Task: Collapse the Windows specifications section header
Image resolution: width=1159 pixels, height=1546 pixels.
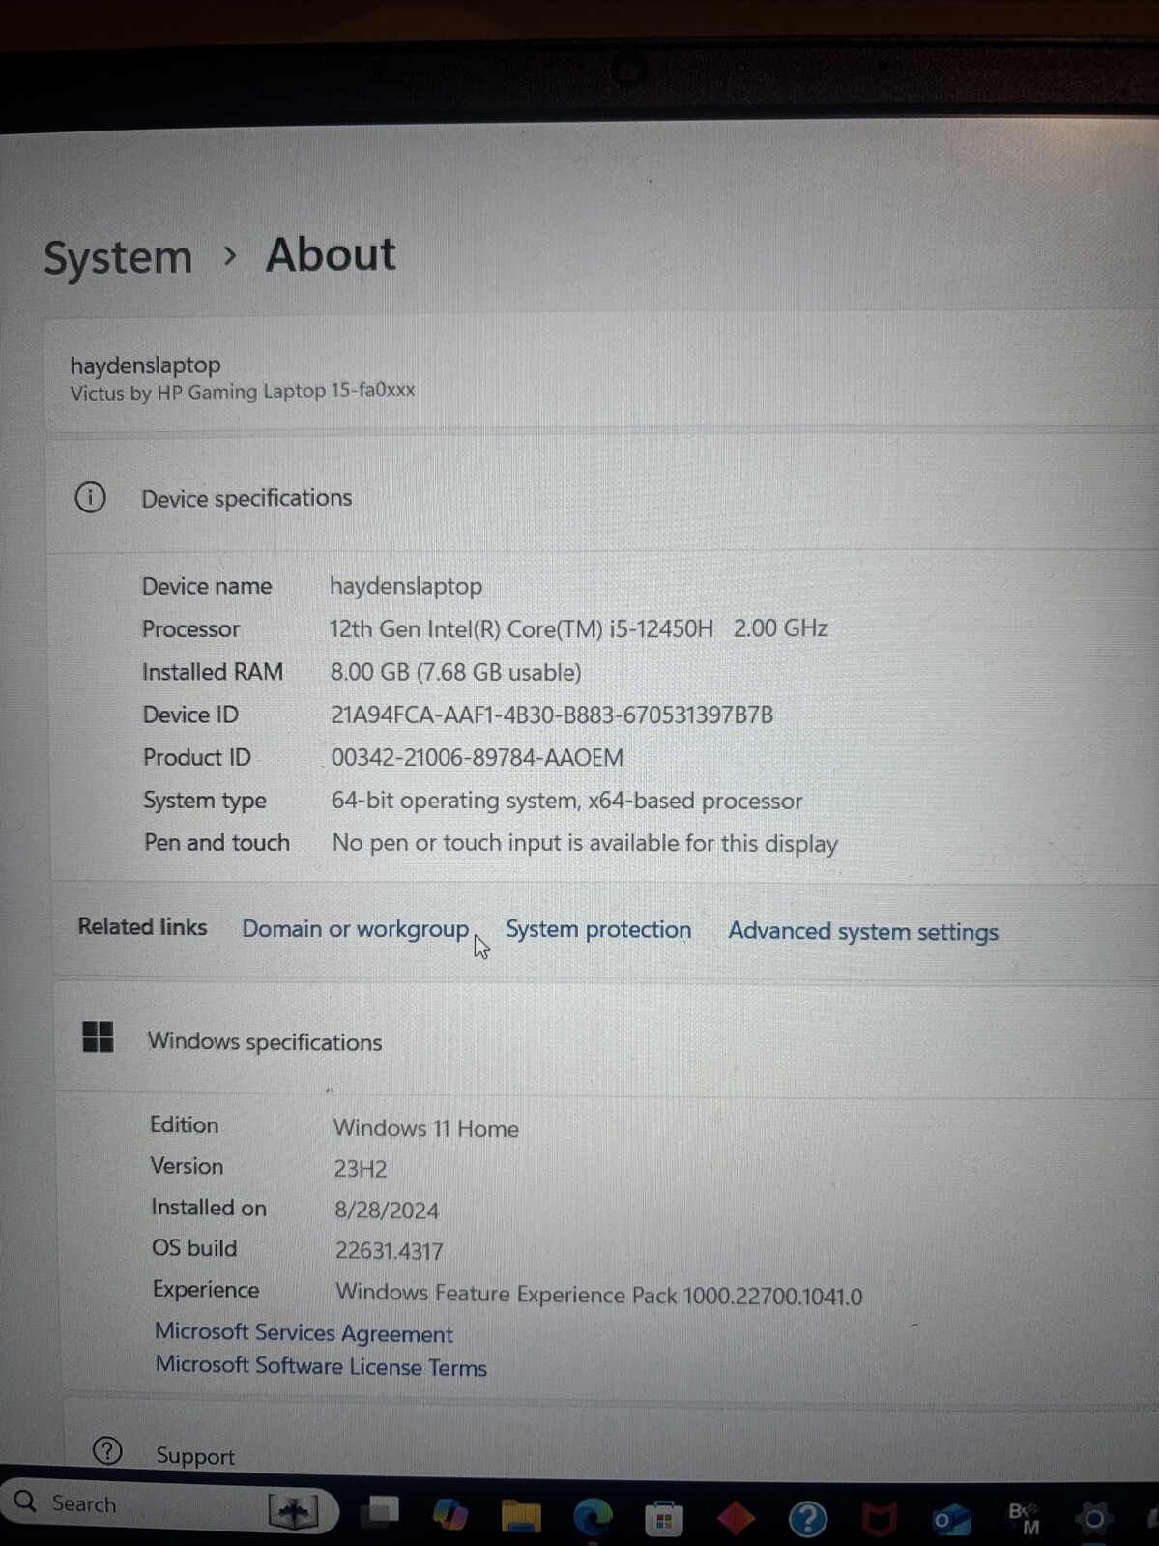Action: coord(607,1039)
